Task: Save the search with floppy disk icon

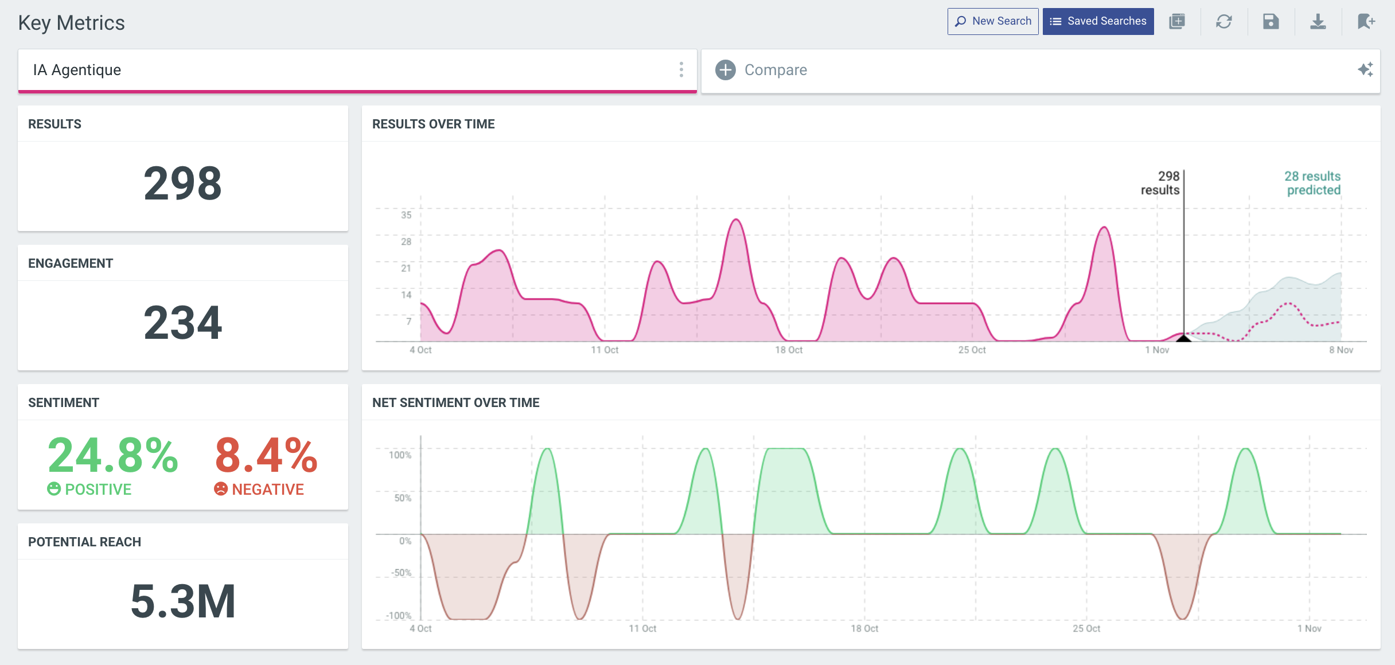Action: click(x=1271, y=22)
